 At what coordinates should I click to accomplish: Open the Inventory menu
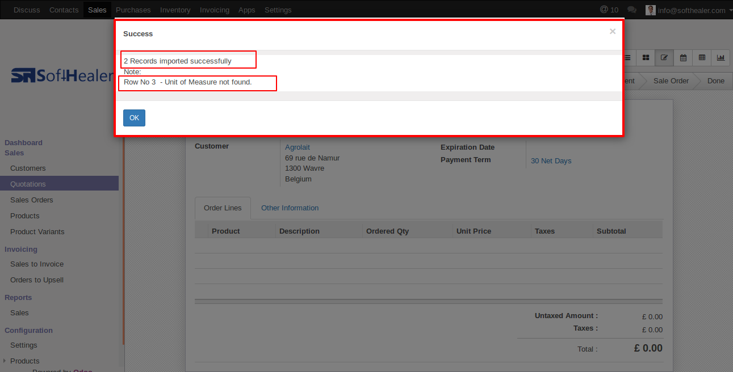(175, 10)
